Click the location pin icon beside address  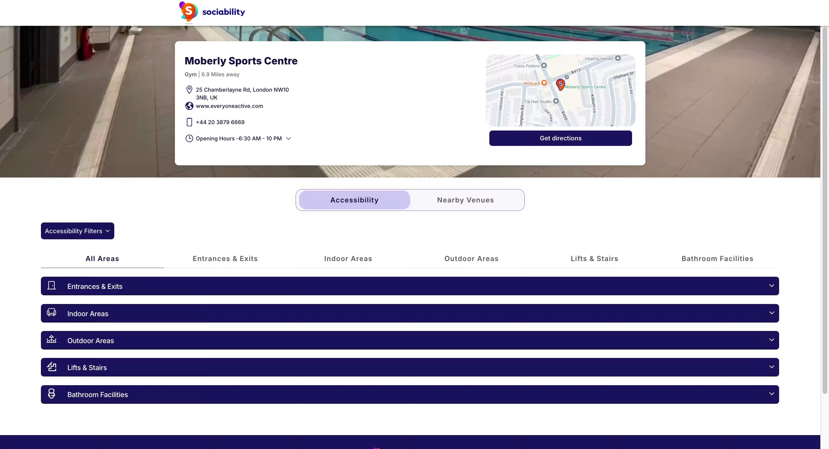pyautogui.click(x=189, y=90)
